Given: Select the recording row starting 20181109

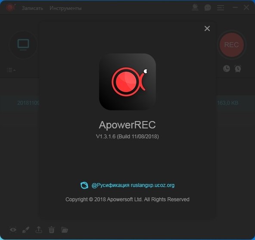Looking at the screenshot, I should 28,103.
